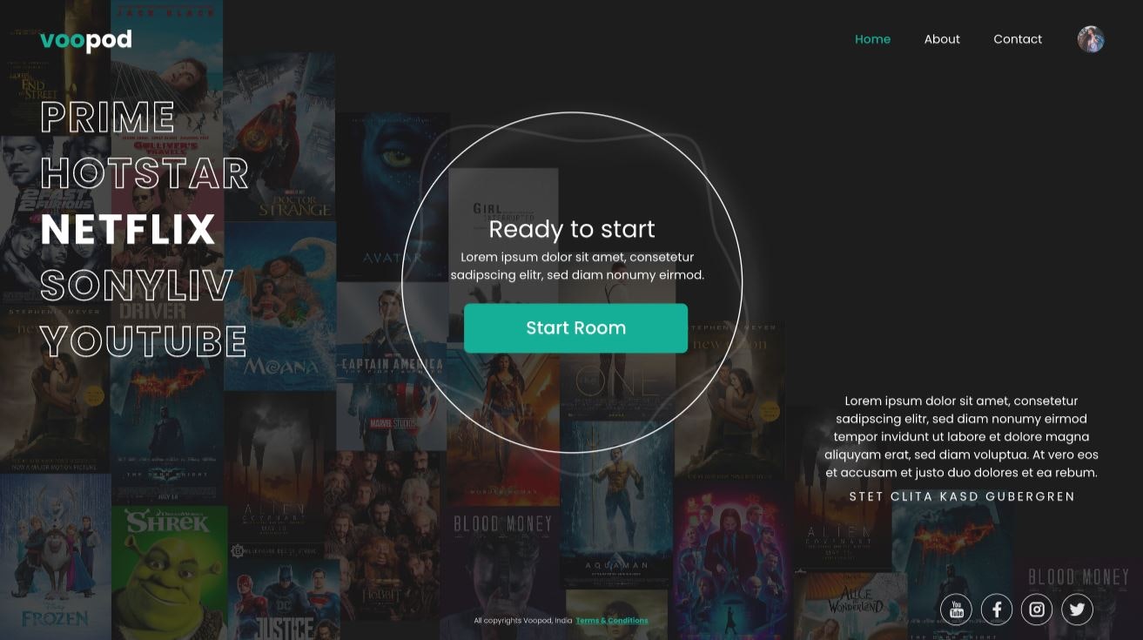
Task: Open the Terms & Conditions link
Action: [x=612, y=621]
